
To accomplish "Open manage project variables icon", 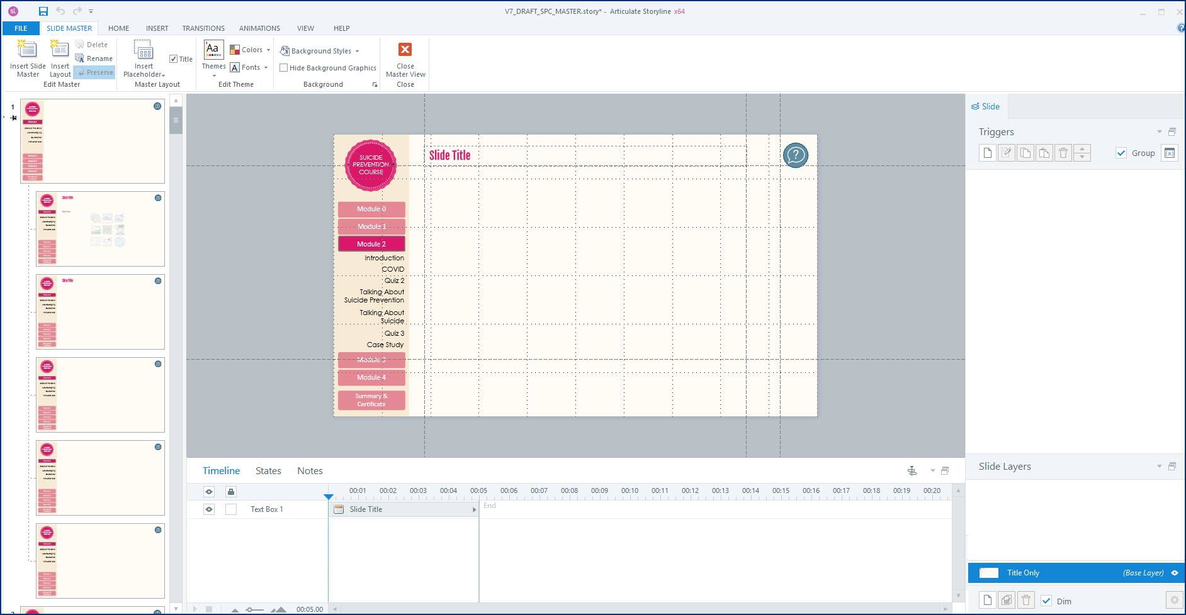I will click(1170, 153).
